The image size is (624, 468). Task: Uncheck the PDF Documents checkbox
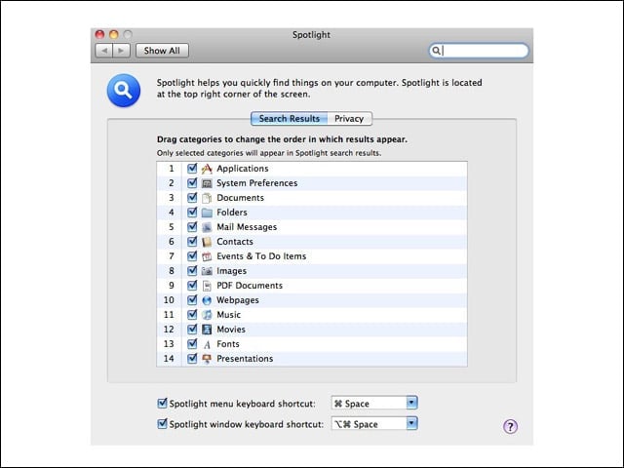point(192,286)
